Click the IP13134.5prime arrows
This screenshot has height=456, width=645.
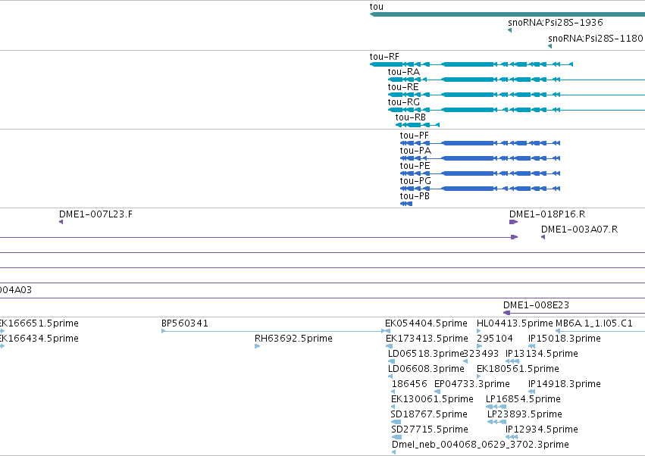click(512, 361)
